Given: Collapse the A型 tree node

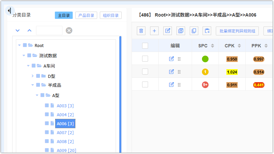Looking at the screenshot, I should [37, 95].
